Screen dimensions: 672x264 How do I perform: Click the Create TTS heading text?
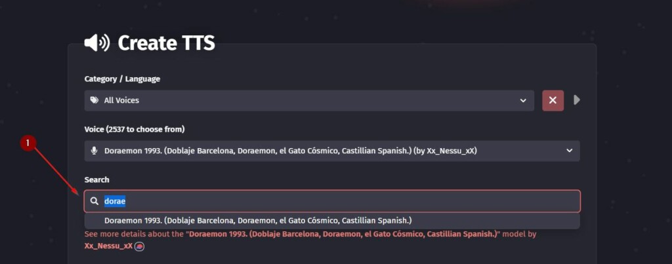[x=166, y=43]
